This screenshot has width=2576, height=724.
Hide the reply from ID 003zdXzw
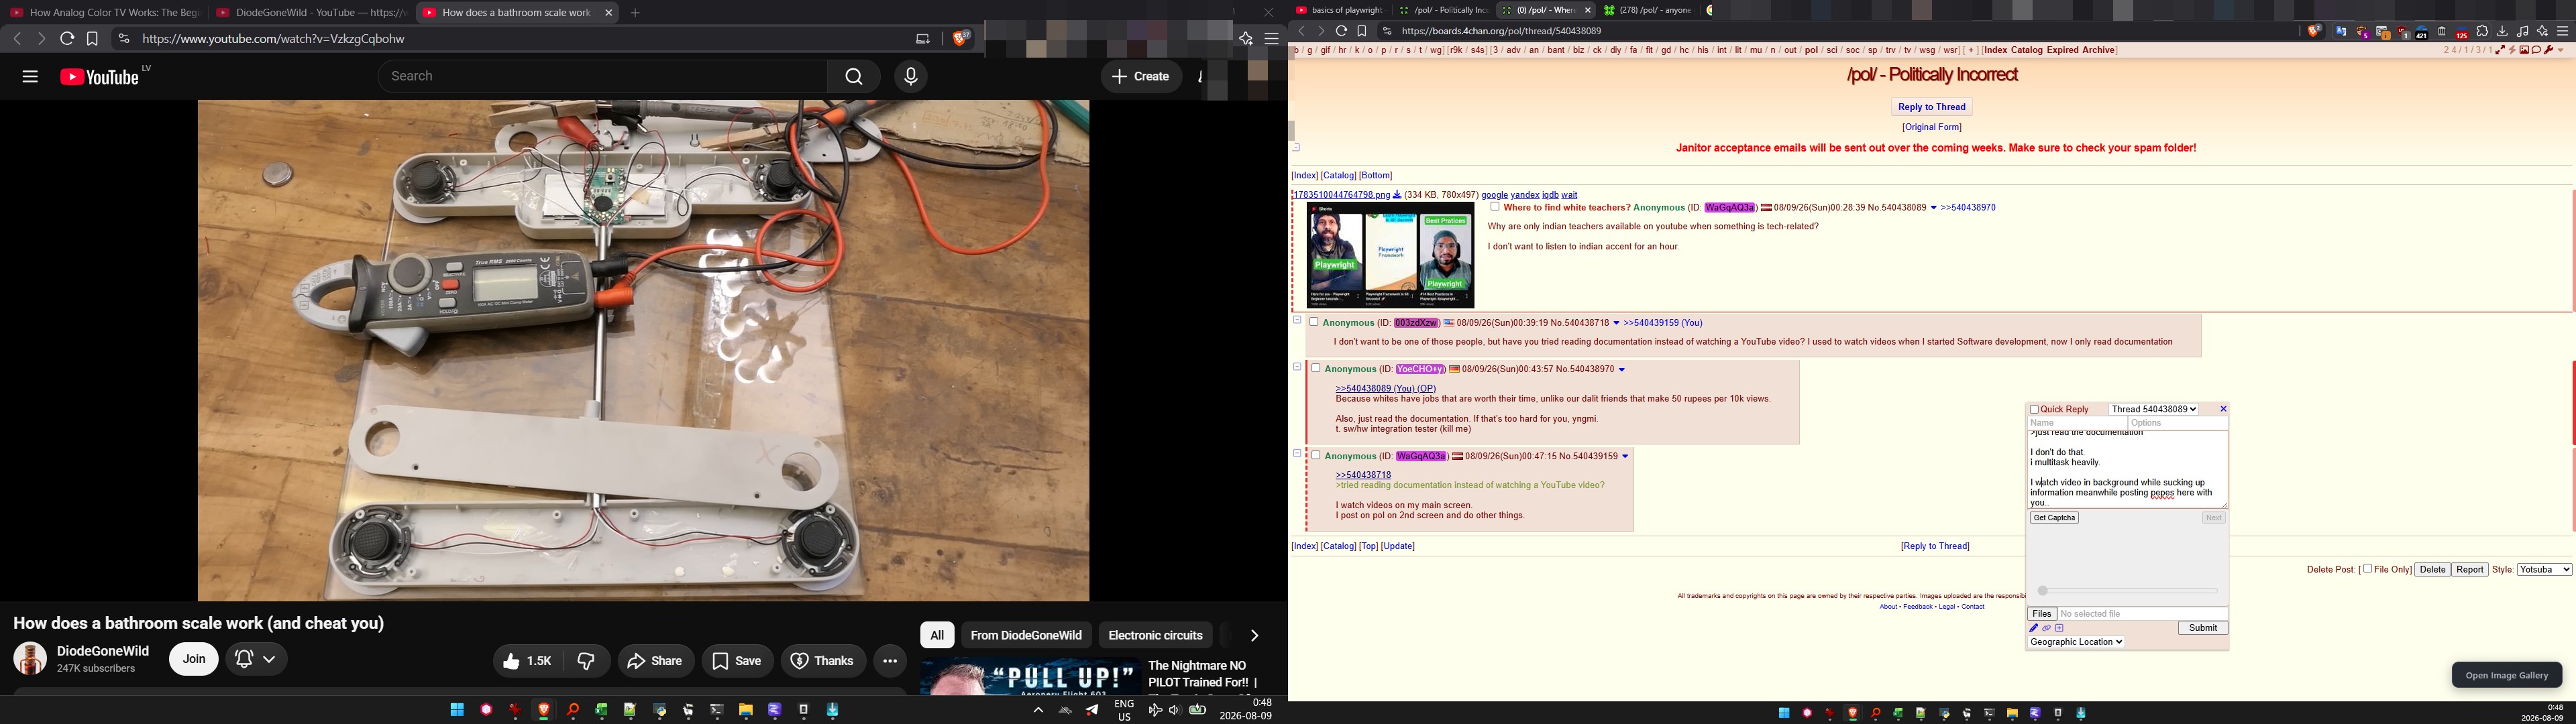1297,320
